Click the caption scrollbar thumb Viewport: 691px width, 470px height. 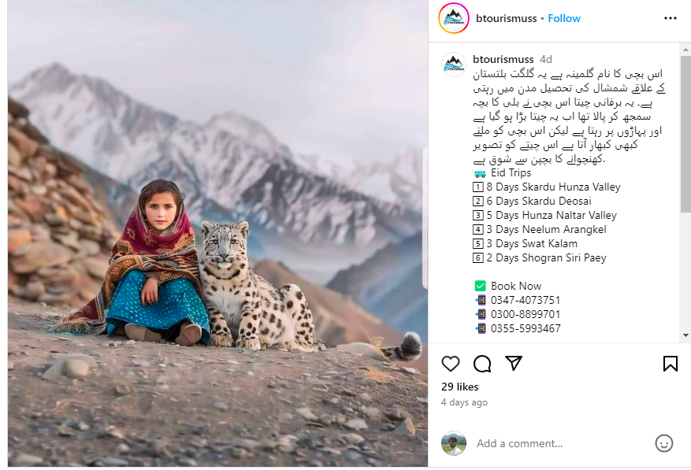pyautogui.click(x=685, y=135)
